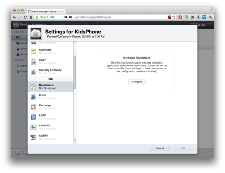Click the iOS section header

[51, 79]
